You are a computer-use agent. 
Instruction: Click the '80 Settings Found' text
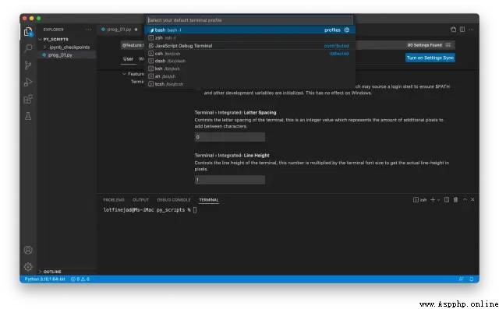tap(425, 45)
